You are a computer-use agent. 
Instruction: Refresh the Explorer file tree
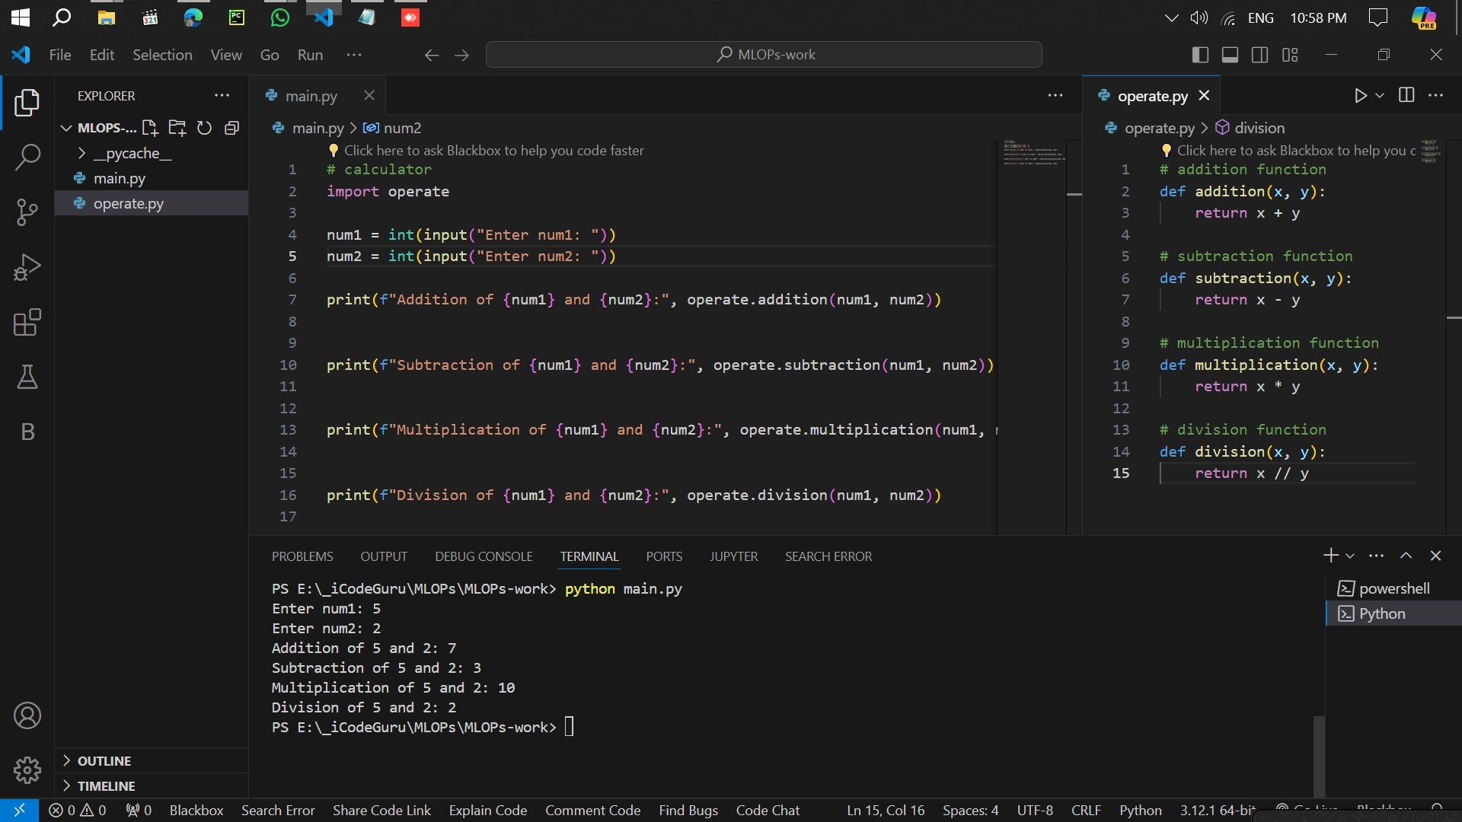pos(204,128)
